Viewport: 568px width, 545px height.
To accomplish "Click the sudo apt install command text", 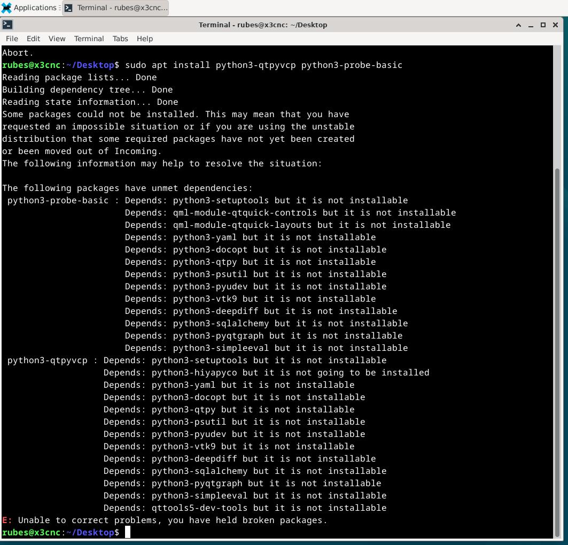I will 263,65.
